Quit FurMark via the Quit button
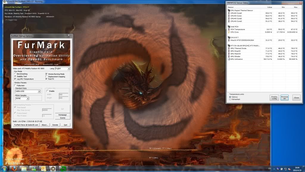305x172 pixels. pyautogui.click(x=66, y=125)
